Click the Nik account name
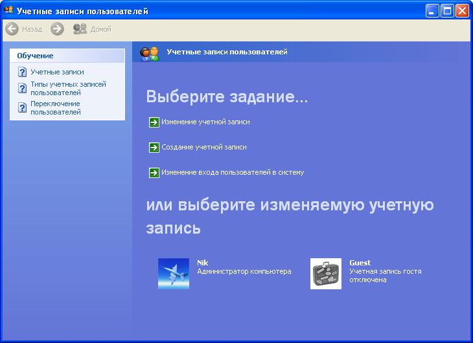 coord(202,263)
